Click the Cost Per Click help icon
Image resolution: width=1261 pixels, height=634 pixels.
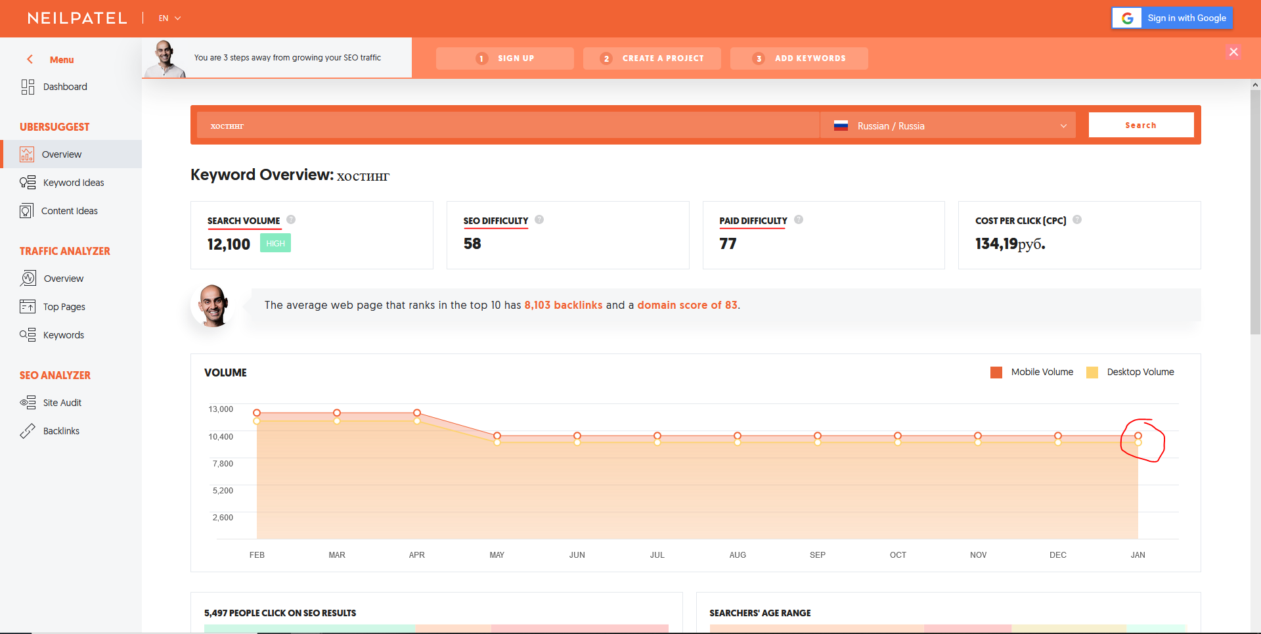coord(1077,219)
